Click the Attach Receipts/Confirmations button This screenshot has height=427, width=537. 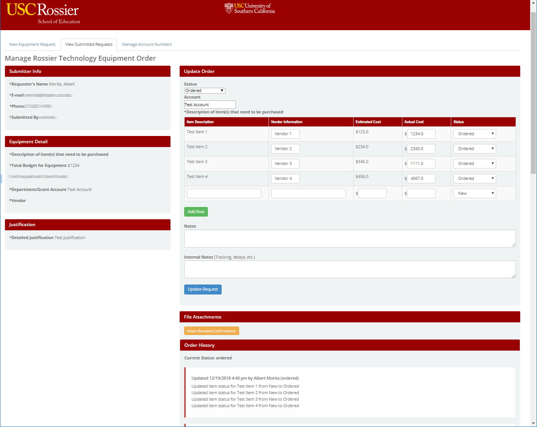212,331
